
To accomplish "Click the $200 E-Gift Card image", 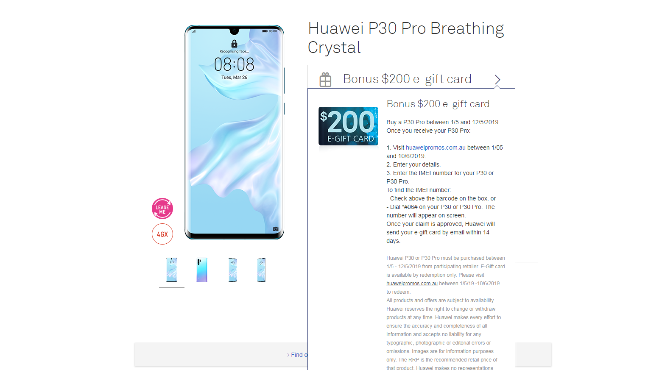I will 348,126.
